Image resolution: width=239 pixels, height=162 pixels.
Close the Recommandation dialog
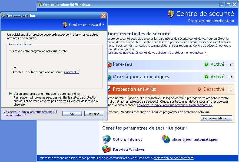coord(104,16)
